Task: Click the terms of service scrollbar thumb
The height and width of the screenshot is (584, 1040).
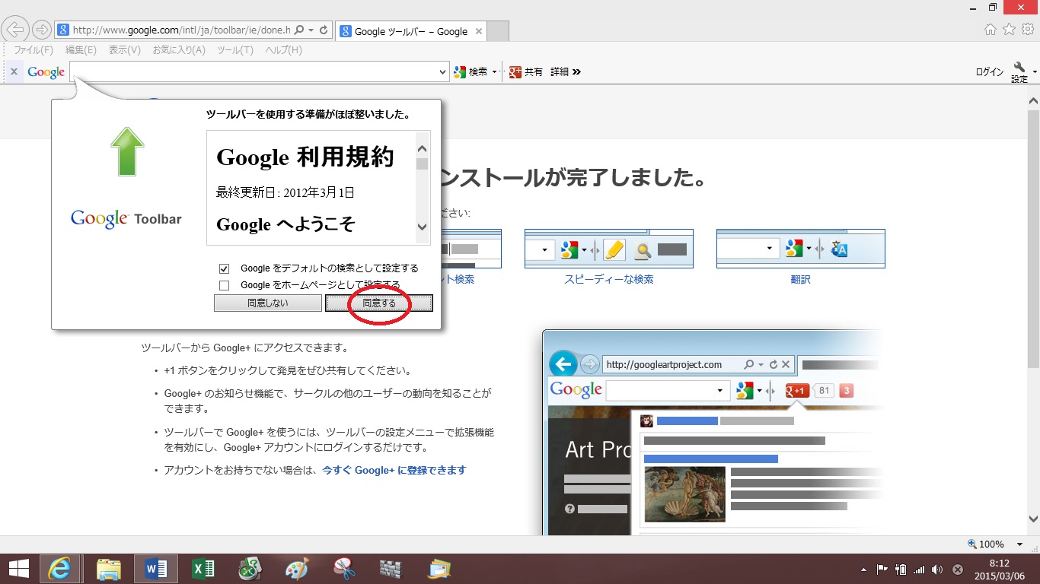Action: (423, 163)
